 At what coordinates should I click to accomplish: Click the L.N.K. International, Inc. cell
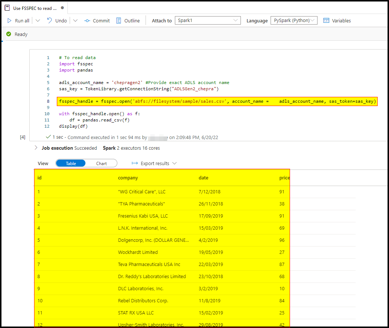tap(143, 228)
